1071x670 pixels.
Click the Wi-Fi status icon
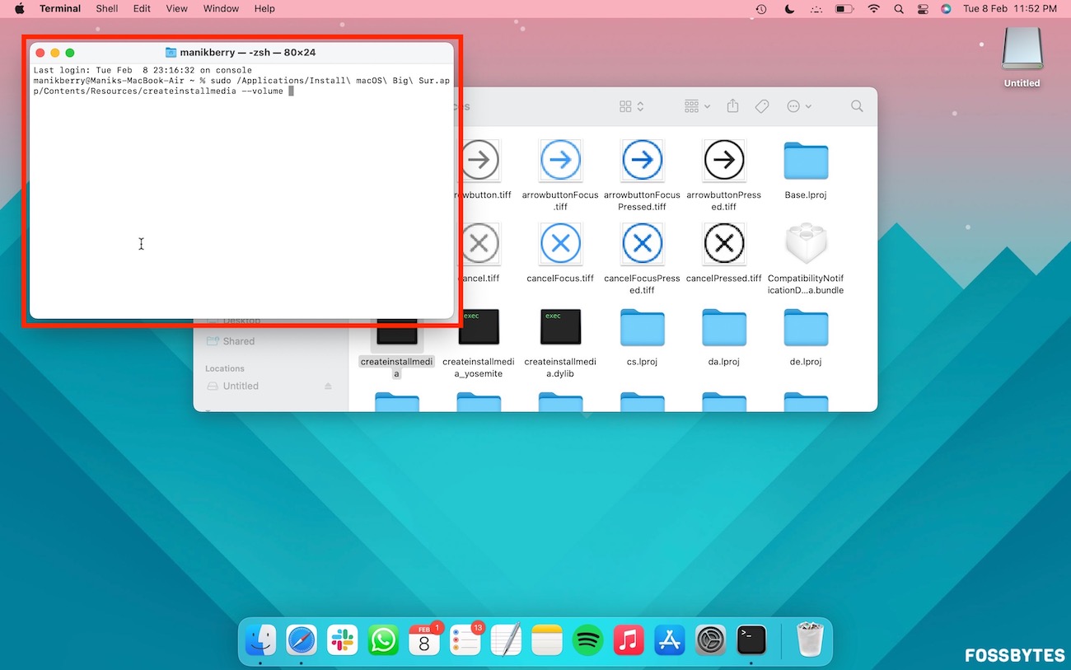[873, 9]
